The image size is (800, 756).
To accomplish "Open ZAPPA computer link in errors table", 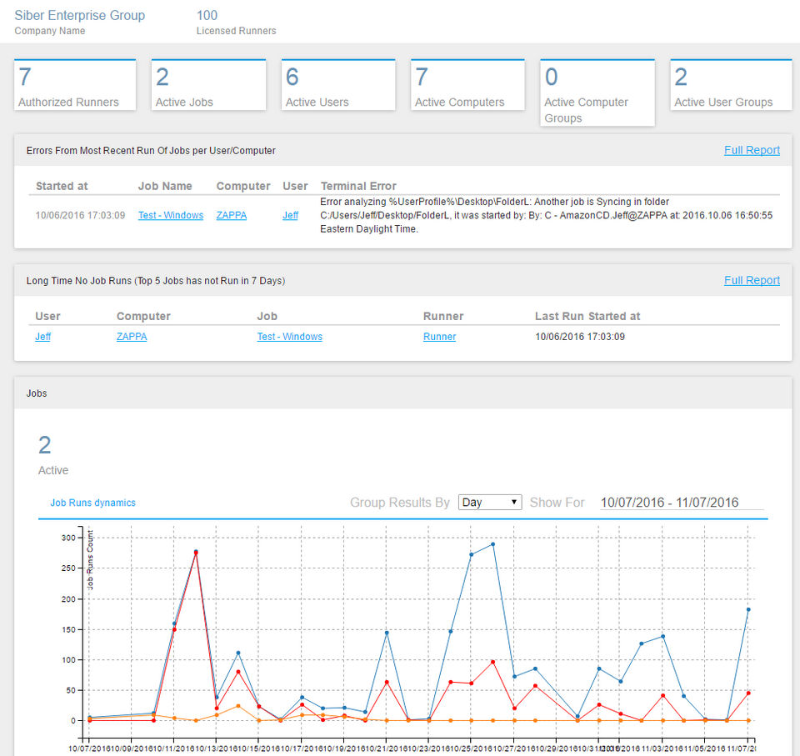I will [231, 215].
